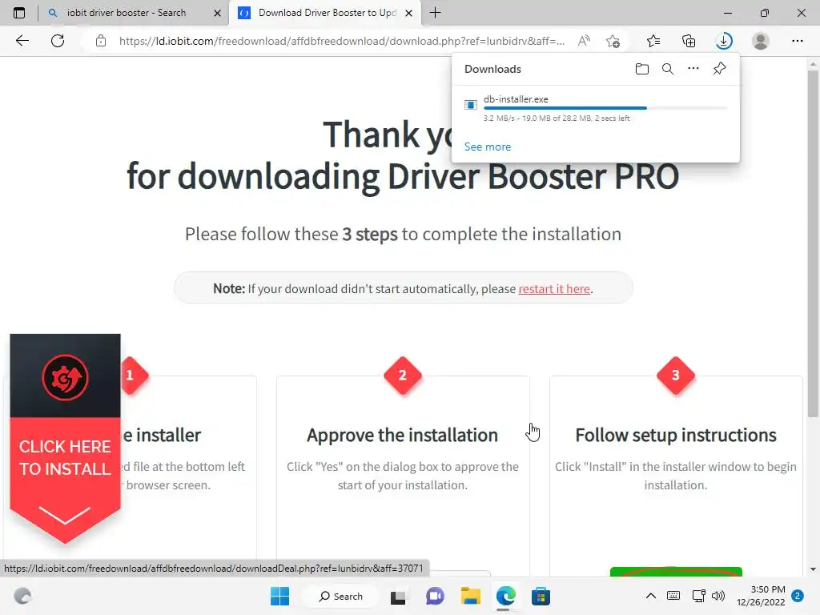
Task: Open clock showing 3:50 PM
Action: click(x=761, y=596)
